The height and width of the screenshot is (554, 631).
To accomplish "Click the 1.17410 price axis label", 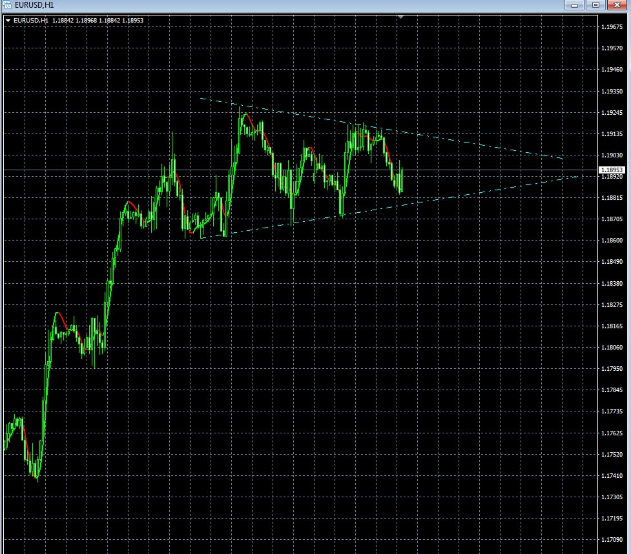I will [612, 476].
